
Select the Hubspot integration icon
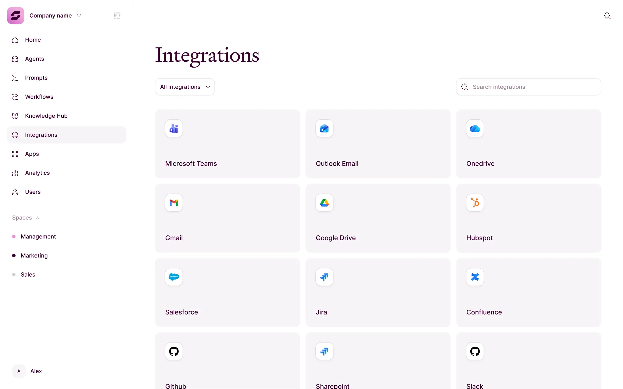(x=475, y=202)
